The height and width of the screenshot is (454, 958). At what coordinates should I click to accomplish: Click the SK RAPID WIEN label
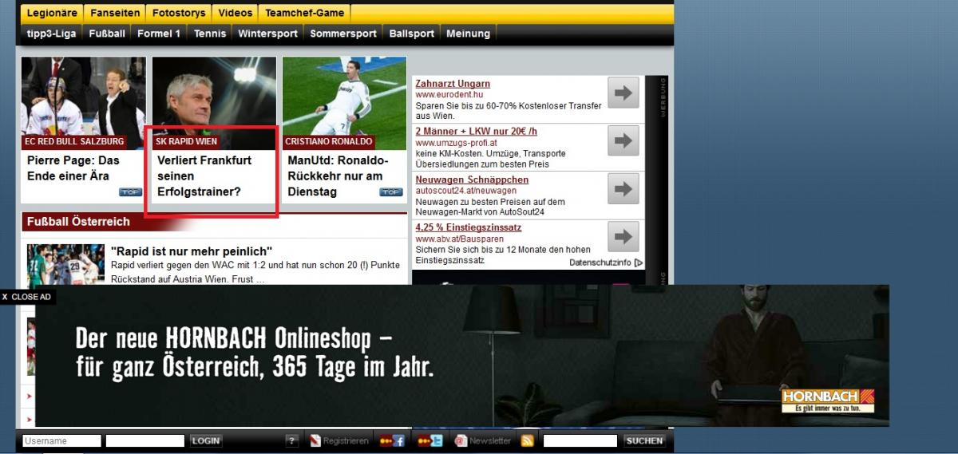(186, 141)
